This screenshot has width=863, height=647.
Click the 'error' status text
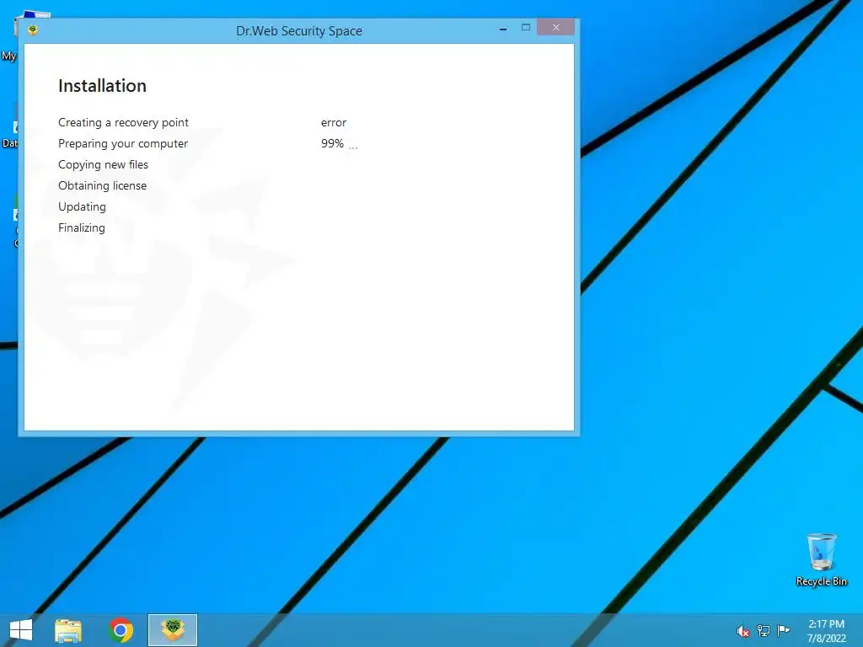[x=334, y=123]
